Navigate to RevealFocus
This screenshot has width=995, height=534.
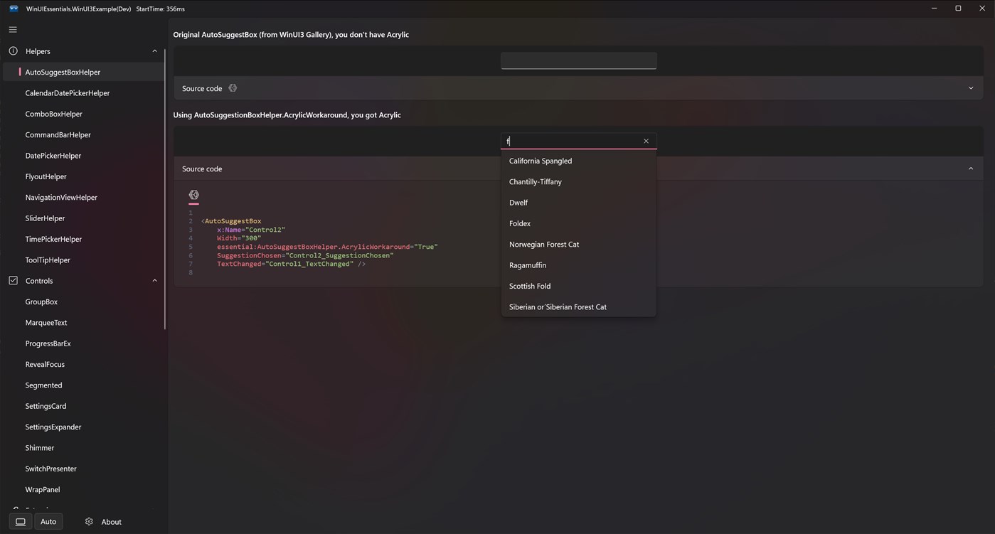(84, 364)
